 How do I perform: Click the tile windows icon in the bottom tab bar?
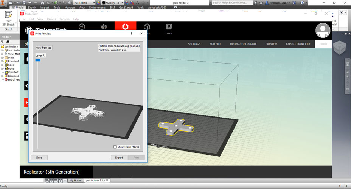coord(51,181)
